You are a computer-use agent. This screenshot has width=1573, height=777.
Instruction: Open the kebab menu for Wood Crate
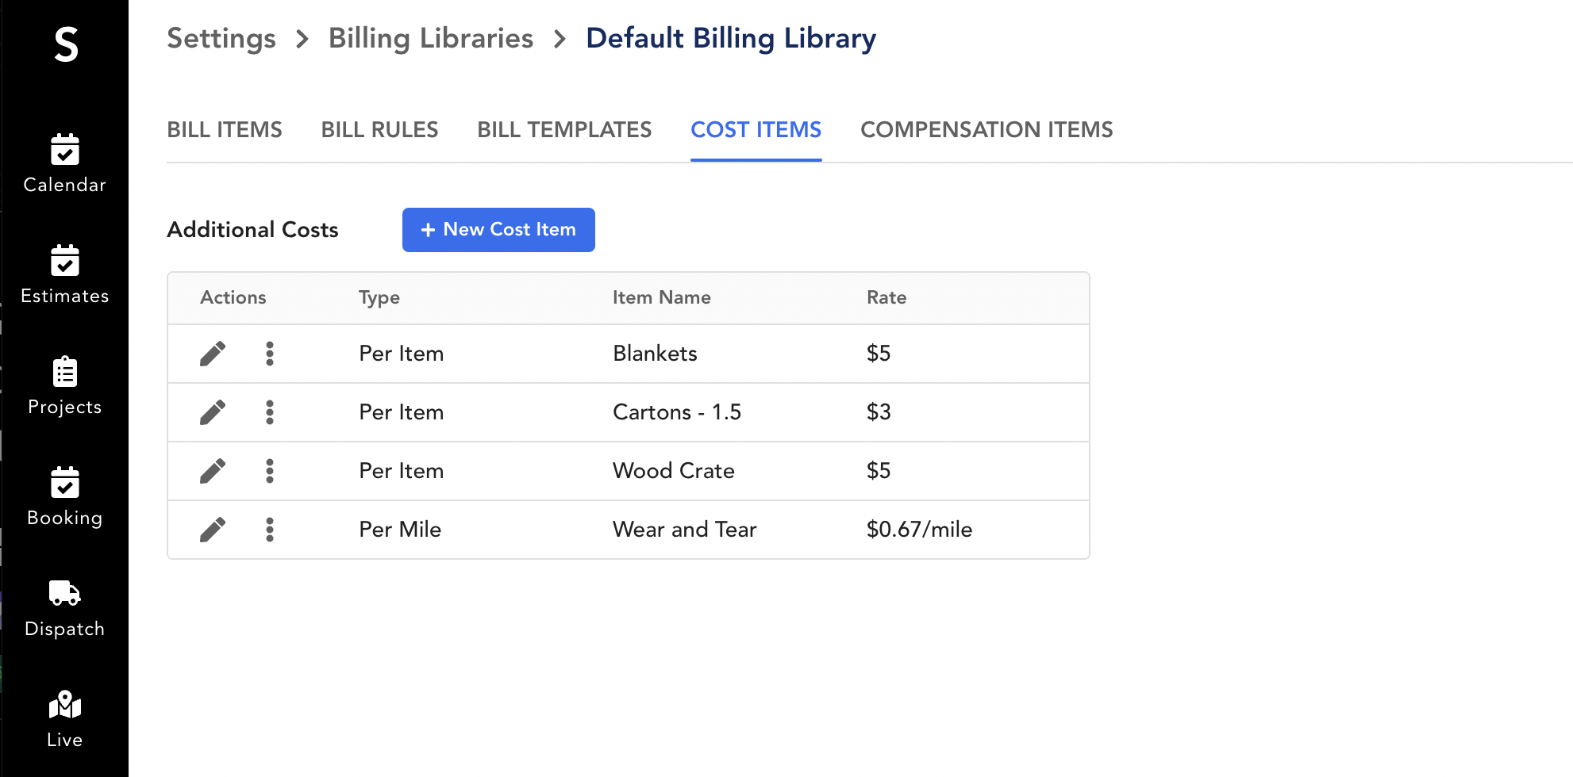coord(270,471)
